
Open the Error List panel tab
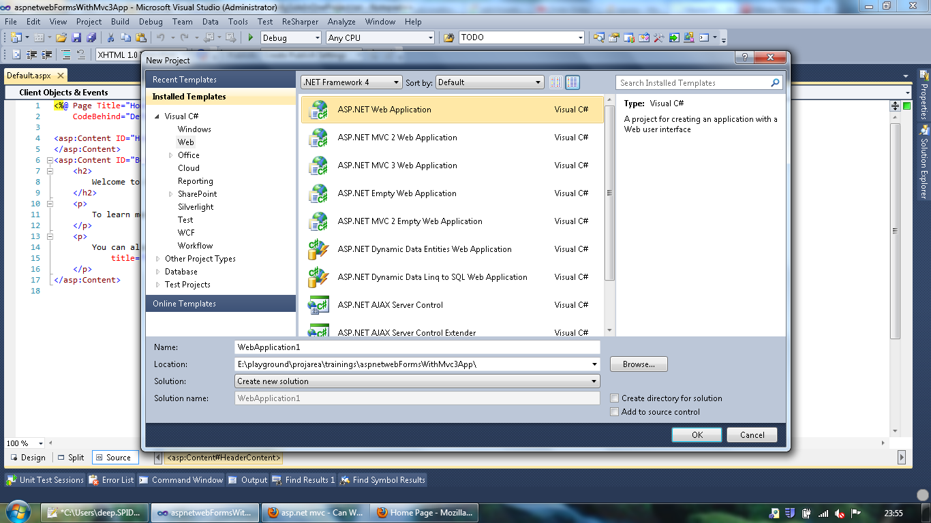(x=111, y=480)
